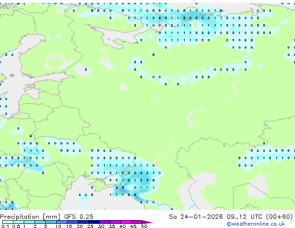Screen dimensions: 295x228
Task: Click the "5" precipitation value on the map
Action: tap(135, 195)
